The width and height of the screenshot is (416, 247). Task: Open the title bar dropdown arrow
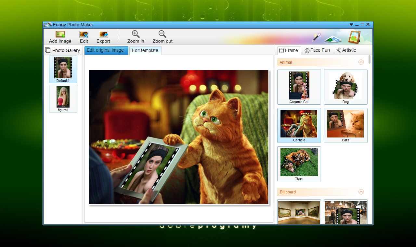(x=351, y=24)
